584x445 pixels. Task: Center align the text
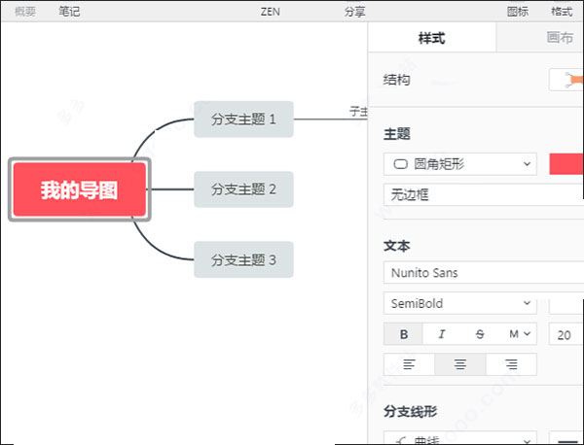(460, 364)
